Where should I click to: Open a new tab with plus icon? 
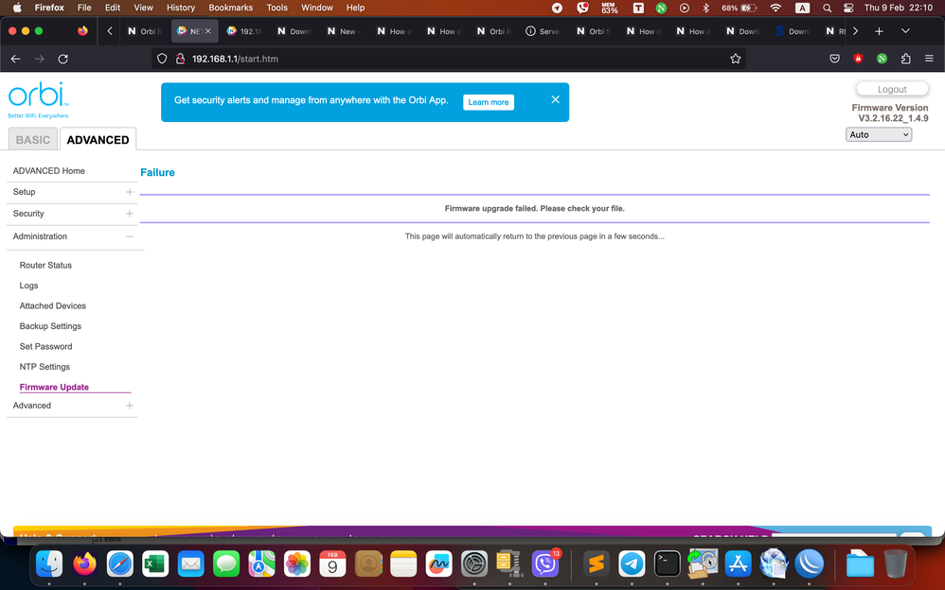[x=879, y=31]
